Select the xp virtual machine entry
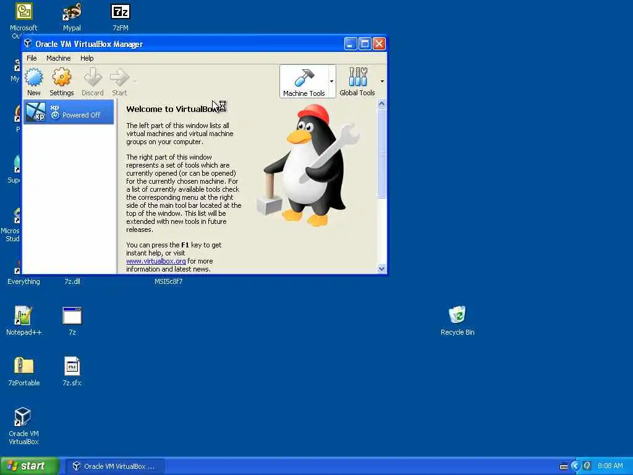Image resolution: width=633 pixels, height=475 pixels. (69, 112)
